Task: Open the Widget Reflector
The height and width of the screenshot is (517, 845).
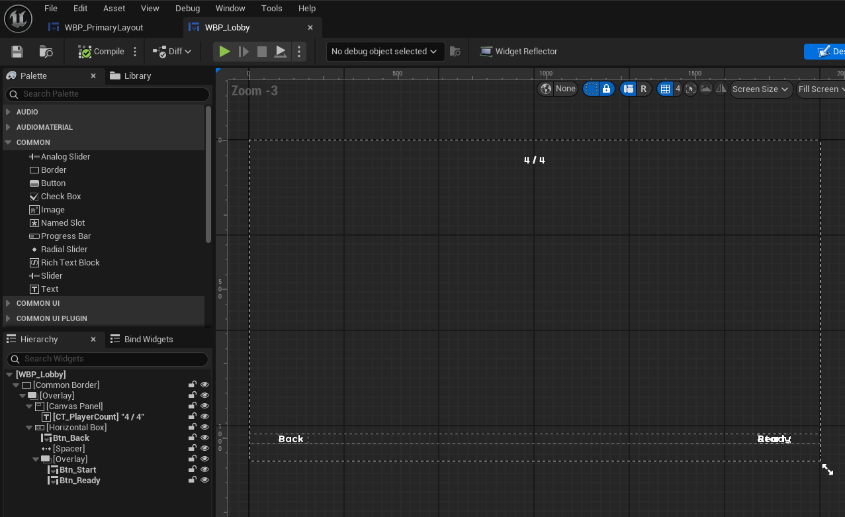Action: coord(518,52)
